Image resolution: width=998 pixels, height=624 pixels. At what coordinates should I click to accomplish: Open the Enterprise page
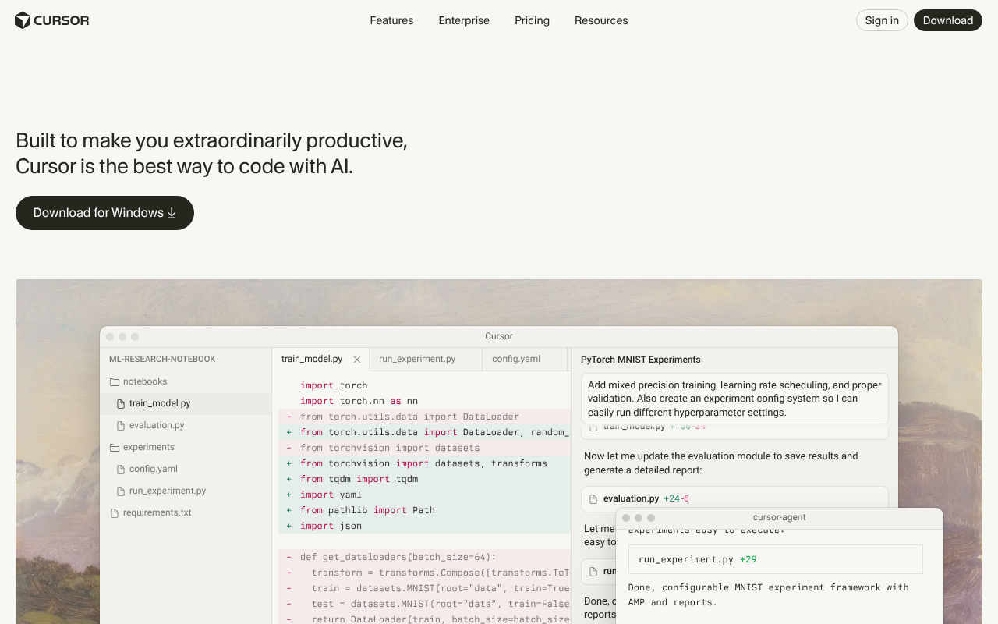[x=464, y=20]
